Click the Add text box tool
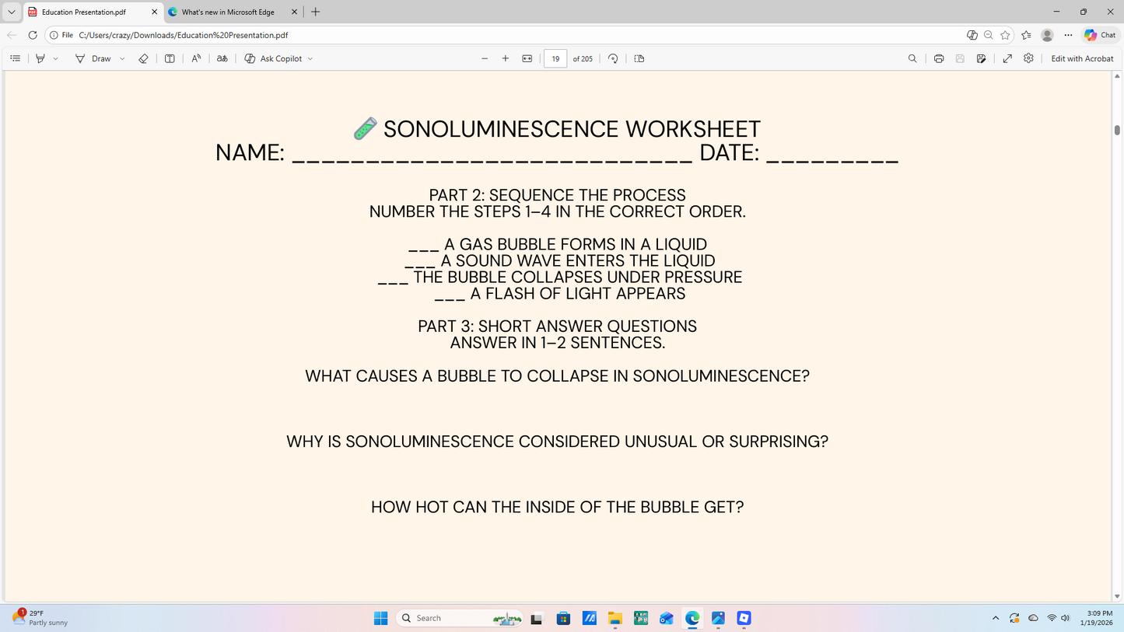1124x632 pixels. coord(170,58)
